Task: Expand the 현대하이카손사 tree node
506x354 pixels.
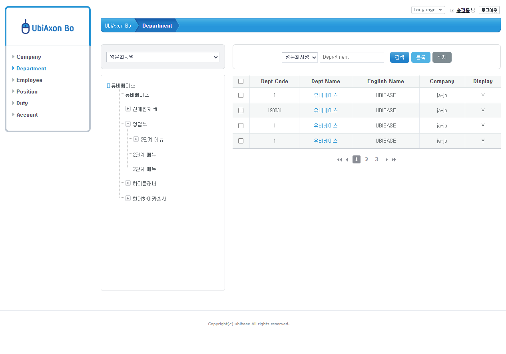Action: pyautogui.click(x=128, y=198)
